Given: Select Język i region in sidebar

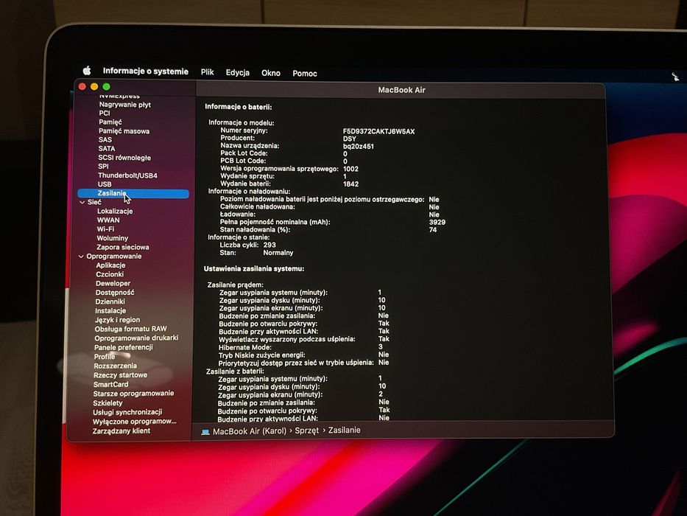Looking at the screenshot, I should (x=117, y=320).
